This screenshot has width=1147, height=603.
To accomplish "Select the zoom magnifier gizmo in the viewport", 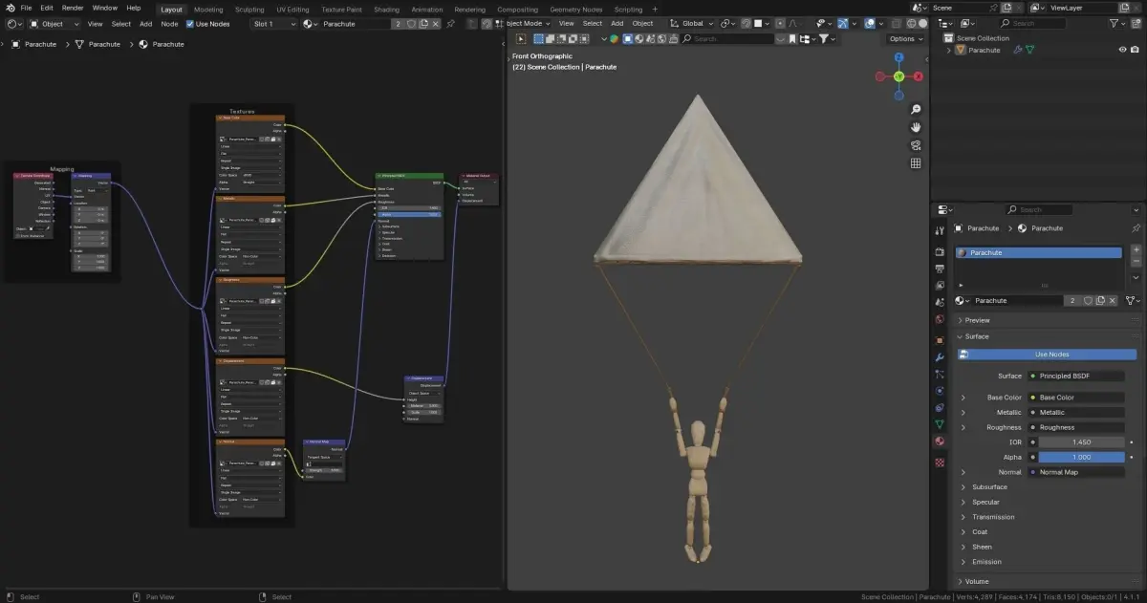I will (x=916, y=110).
